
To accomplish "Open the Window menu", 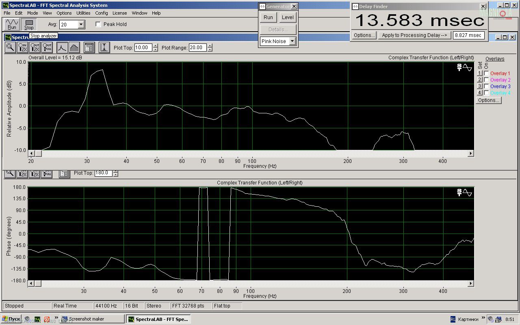I will click(139, 13).
